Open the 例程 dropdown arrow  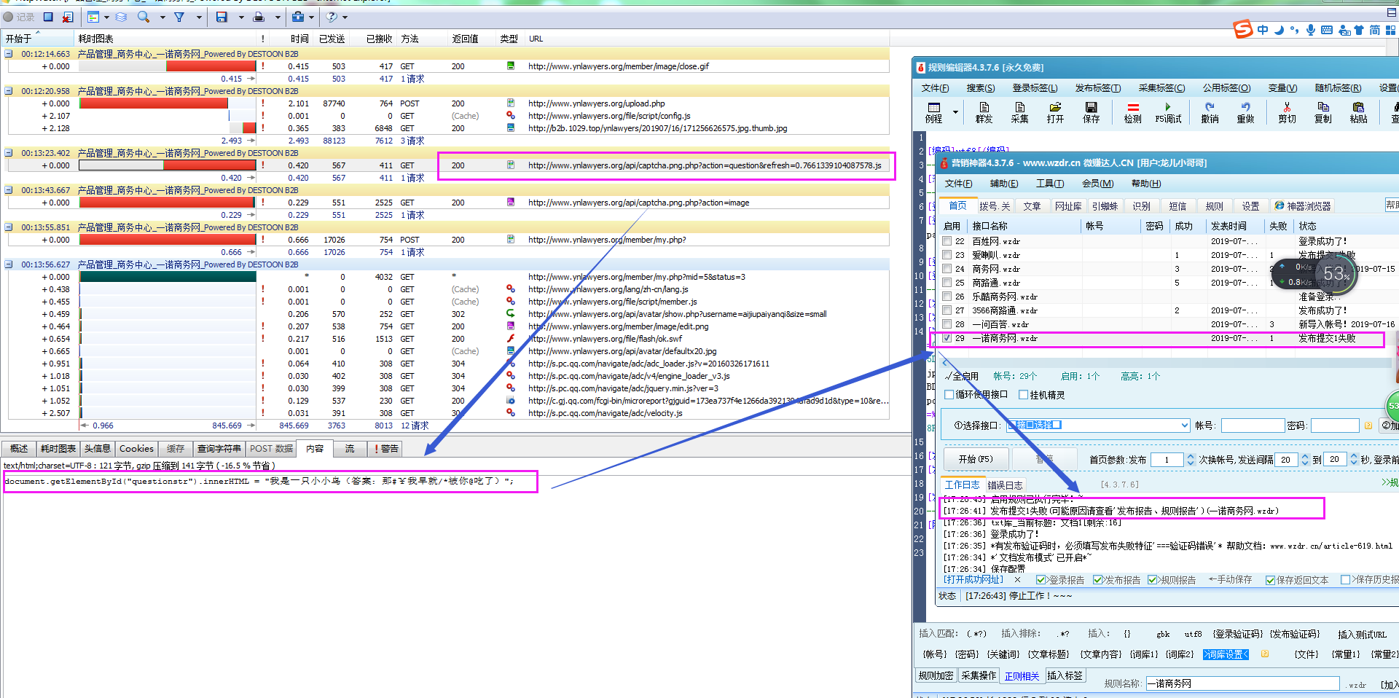point(955,113)
